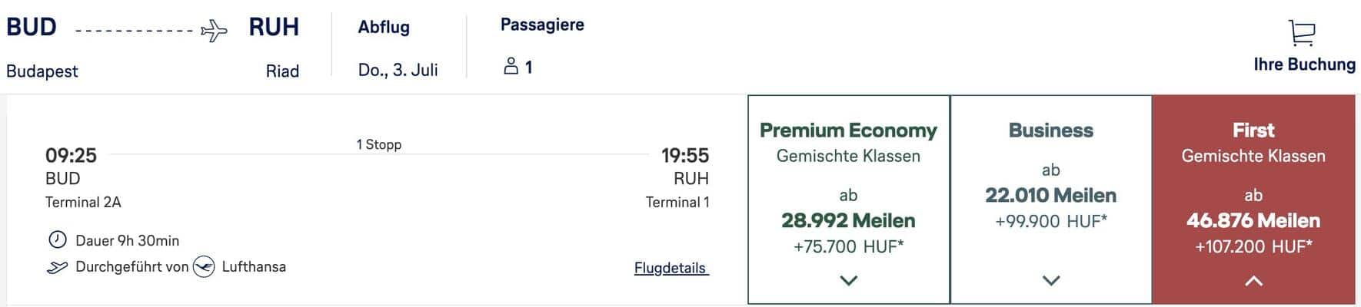Click the Lufthansa crane logo
The height and width of the screenshot is (307, 1361).
click(x=204, y=267)
